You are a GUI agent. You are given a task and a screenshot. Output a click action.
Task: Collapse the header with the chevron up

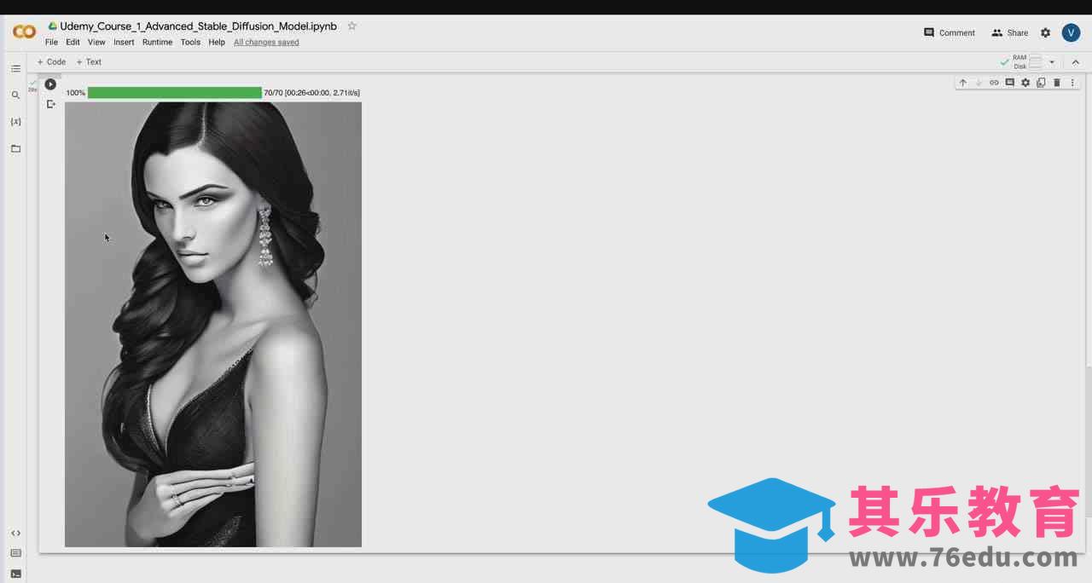tap(1076, 62)
